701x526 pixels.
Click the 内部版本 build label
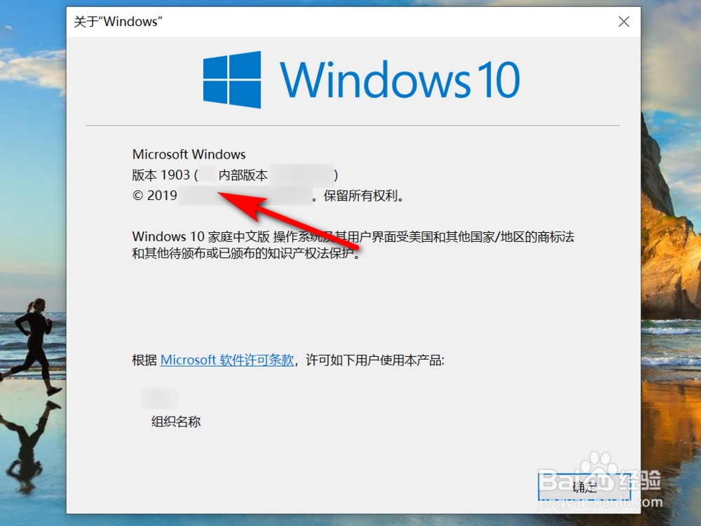[243, 175]
